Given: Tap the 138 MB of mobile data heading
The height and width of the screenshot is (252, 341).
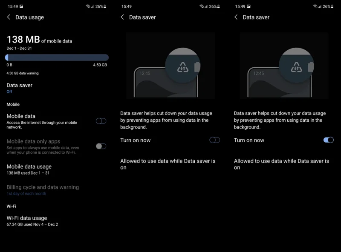Looking at the screenshot, I should (39, 40).
